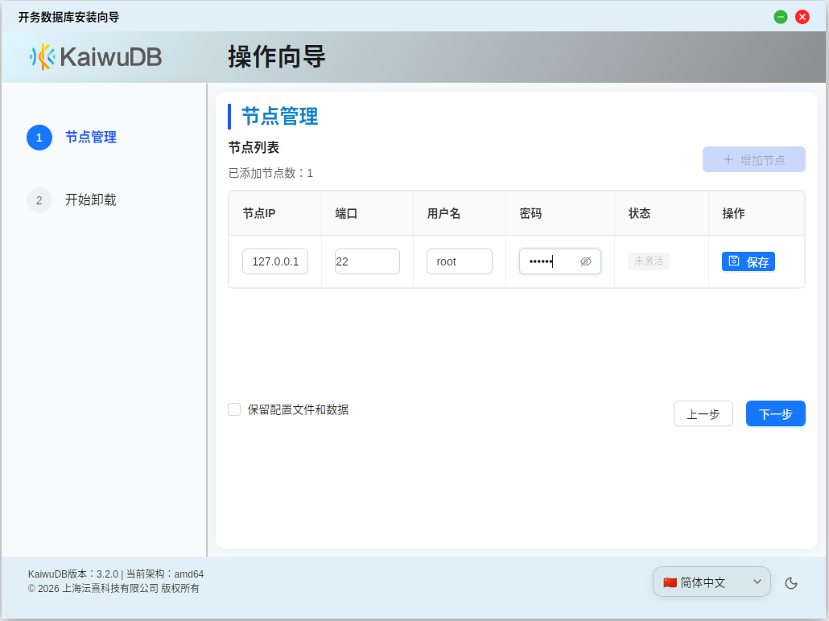Close the installer with red button
829x621 pixels.
[802, 17]
